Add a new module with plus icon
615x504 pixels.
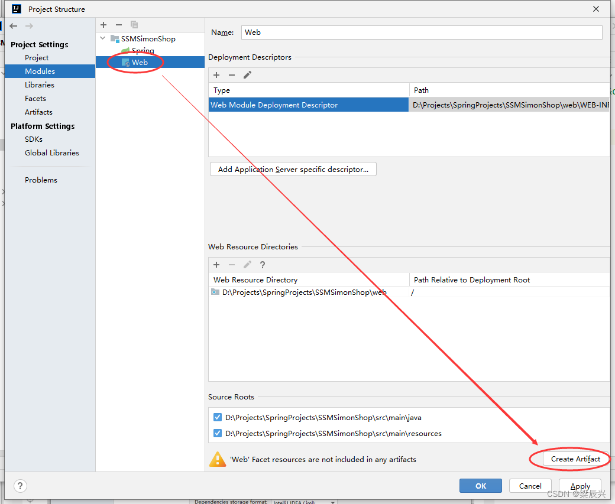[103, 25]
